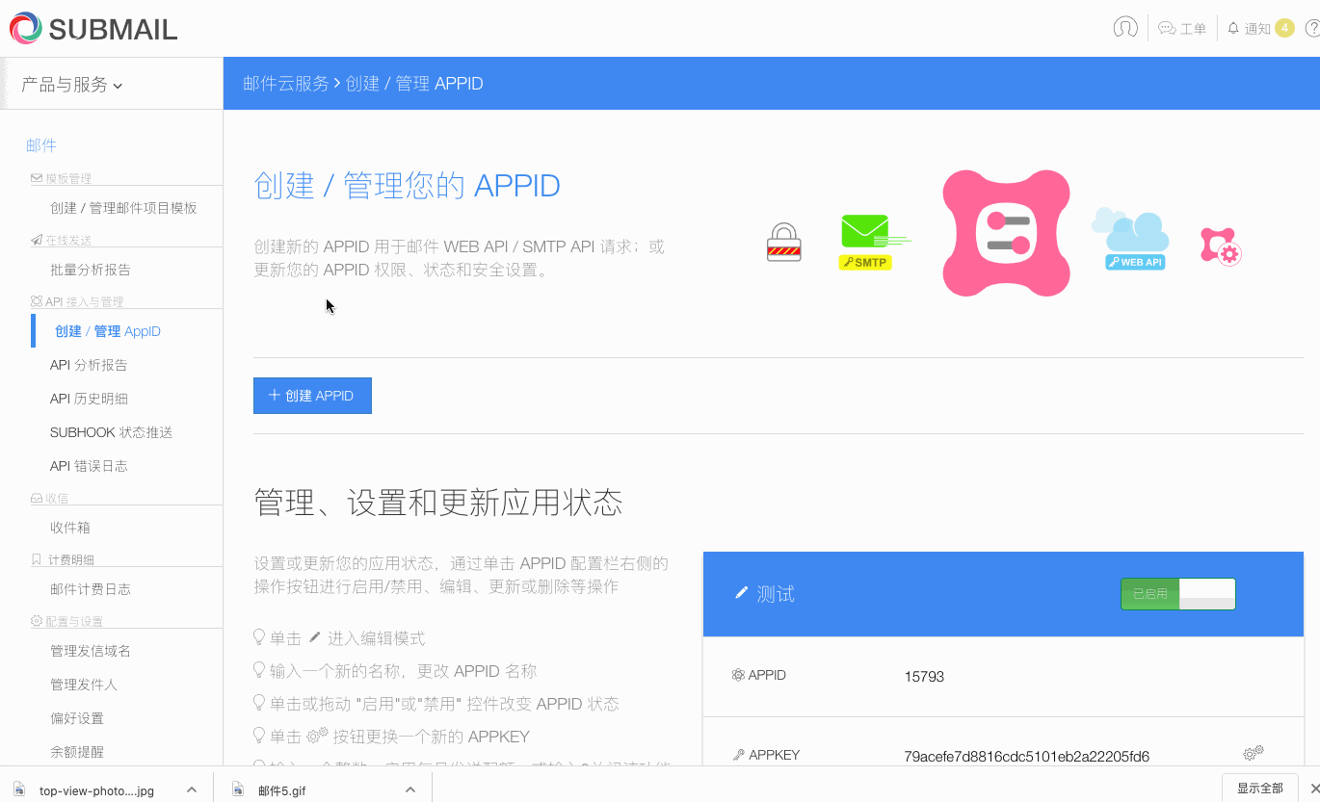Click the 创建 APPID button
Screen dimensions: 1320x802
pos(312,396)
